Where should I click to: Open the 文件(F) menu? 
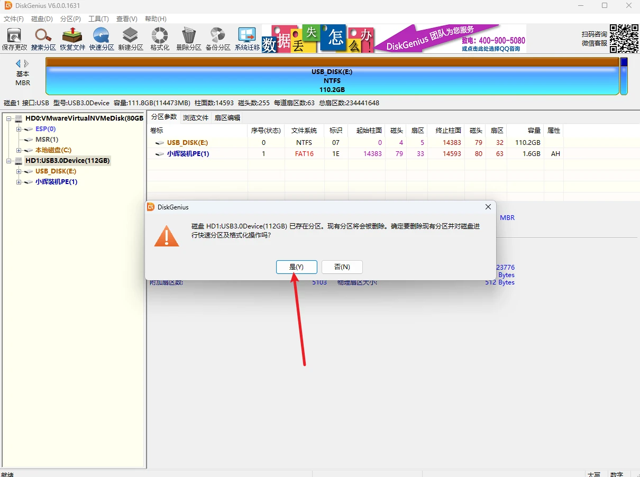14,19
